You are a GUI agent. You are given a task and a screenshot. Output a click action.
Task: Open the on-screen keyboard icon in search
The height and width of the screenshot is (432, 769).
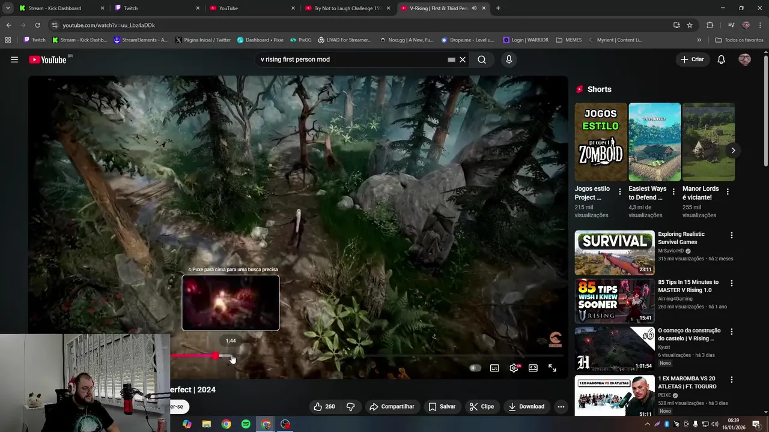pyautogui.click(x=451, y=59)
